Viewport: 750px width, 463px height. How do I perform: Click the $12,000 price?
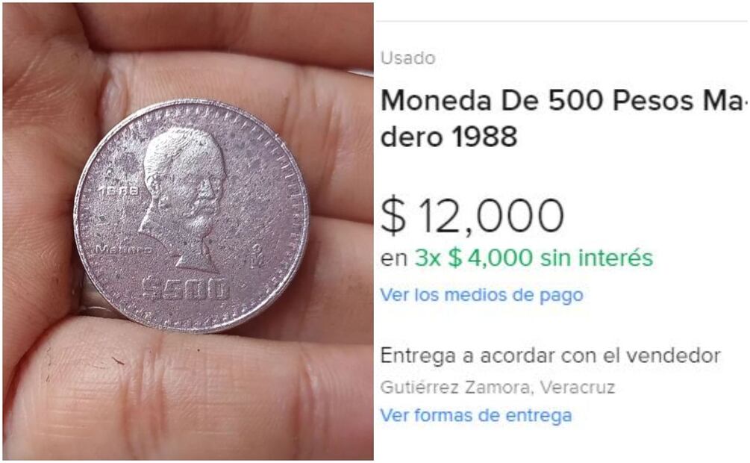coord(472,216)
